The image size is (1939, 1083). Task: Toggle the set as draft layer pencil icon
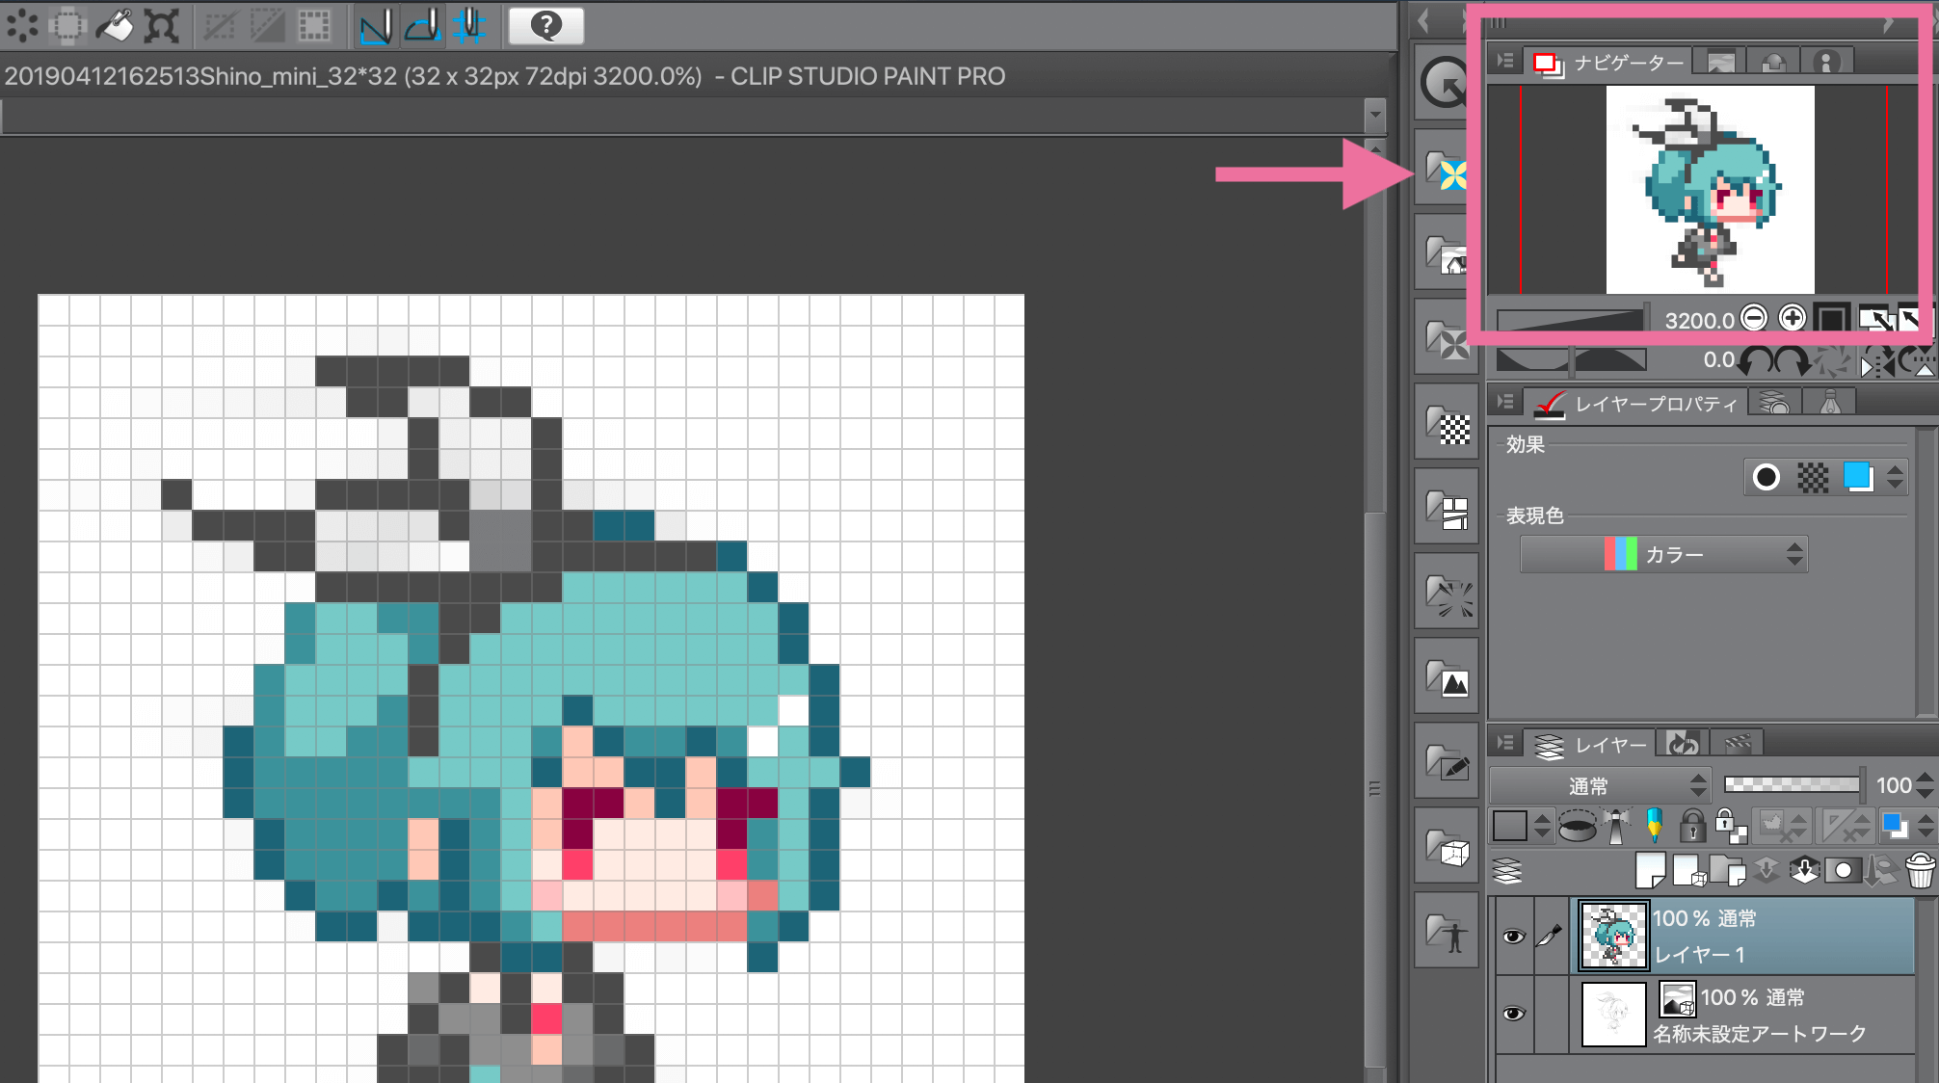[x=1654, y=826]
